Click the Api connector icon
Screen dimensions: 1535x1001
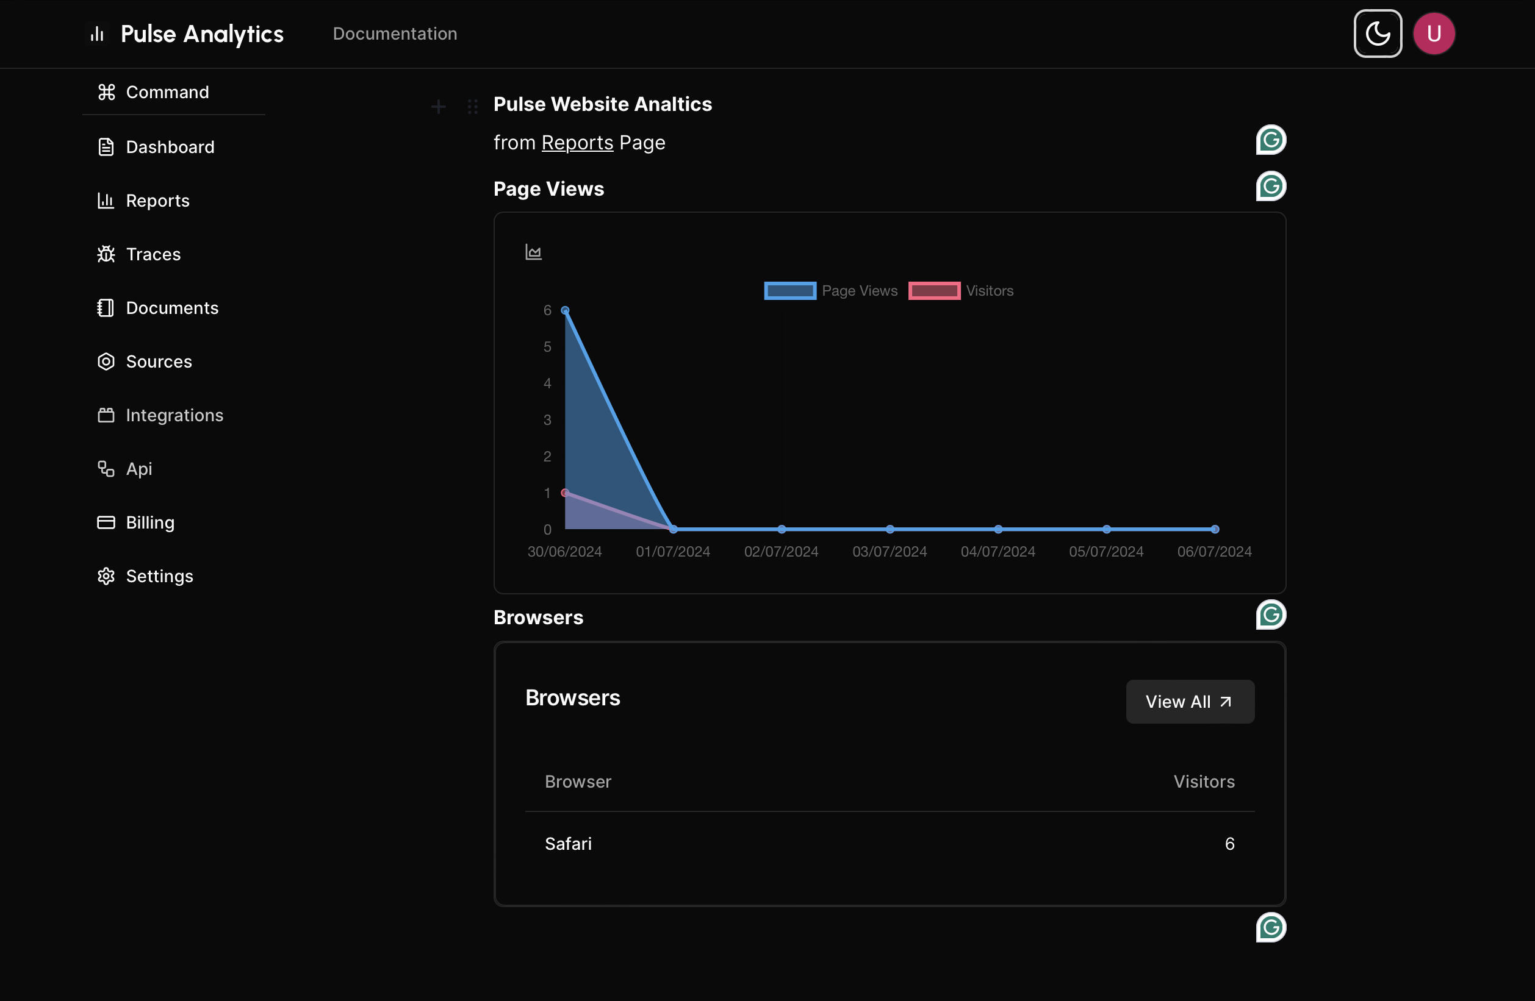click(x=106, y=469)
